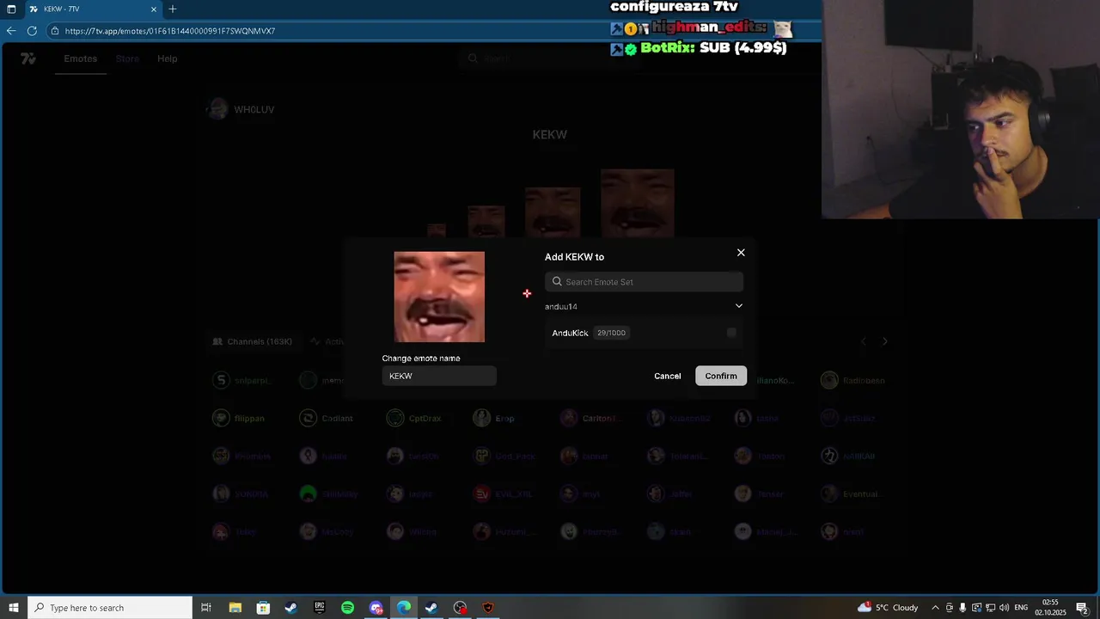Viewport: 1100px width, 619px height.
Task: Open the Emotes nav tab
Action: tap(80, 58)
